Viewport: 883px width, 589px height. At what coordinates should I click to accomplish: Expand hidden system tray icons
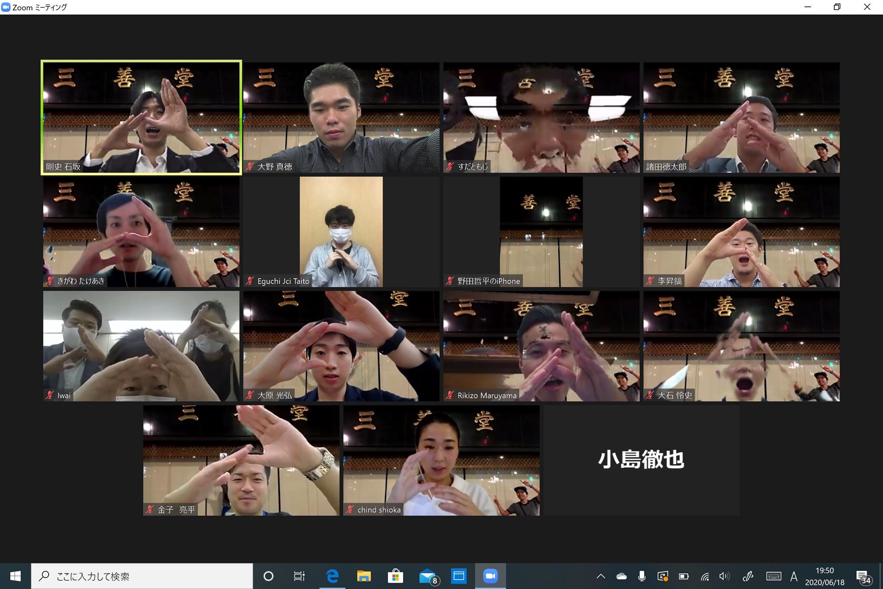click(601, 576)
